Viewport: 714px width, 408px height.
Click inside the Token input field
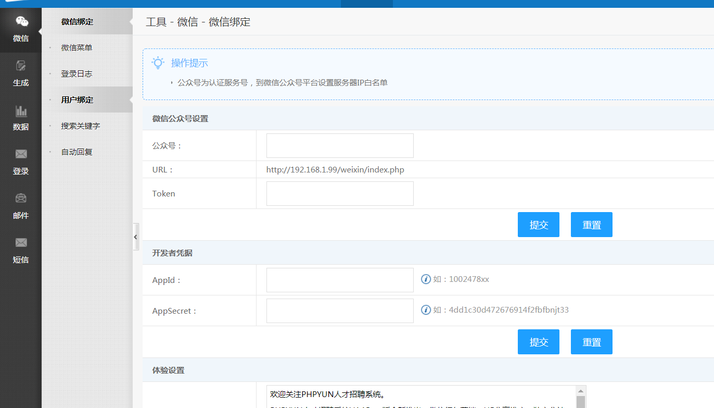tap(339, 193)
